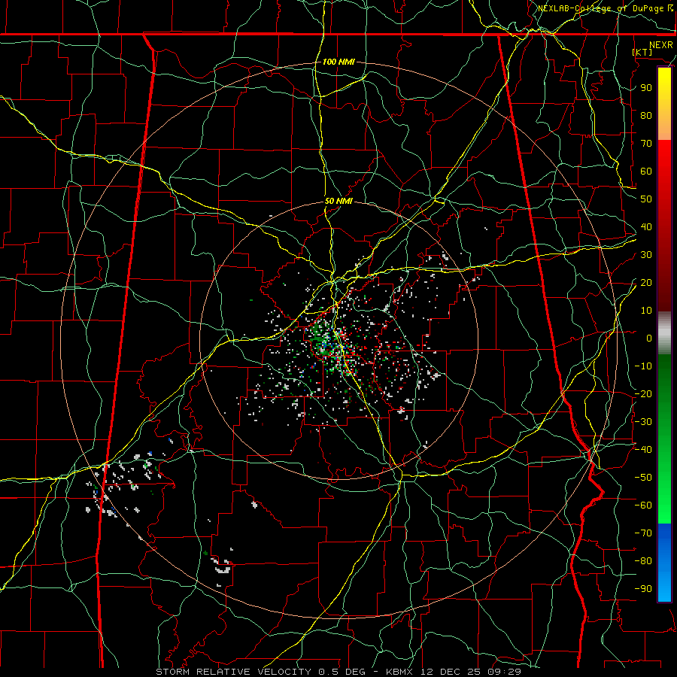Click the 40 knot scale label
Image resolution: width=677 pixels, height=677 pixels.
[646, 226]
